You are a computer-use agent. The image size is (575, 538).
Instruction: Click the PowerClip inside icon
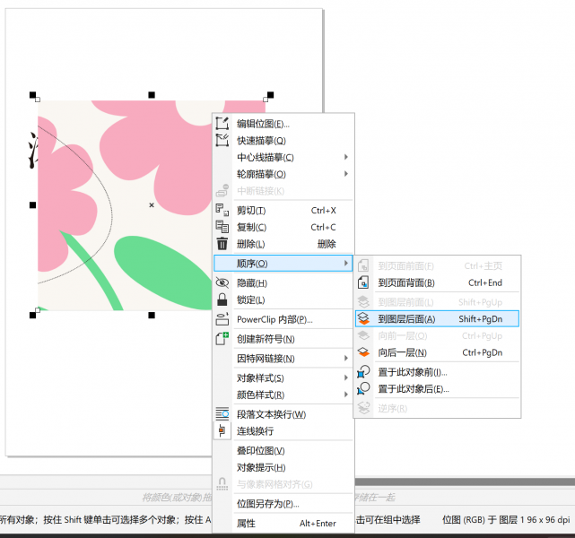[222, 319]
